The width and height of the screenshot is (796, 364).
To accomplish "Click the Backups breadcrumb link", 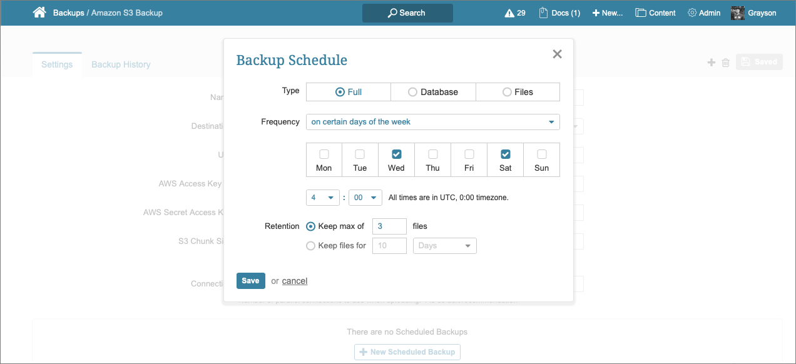I will (x=69, y=13).
